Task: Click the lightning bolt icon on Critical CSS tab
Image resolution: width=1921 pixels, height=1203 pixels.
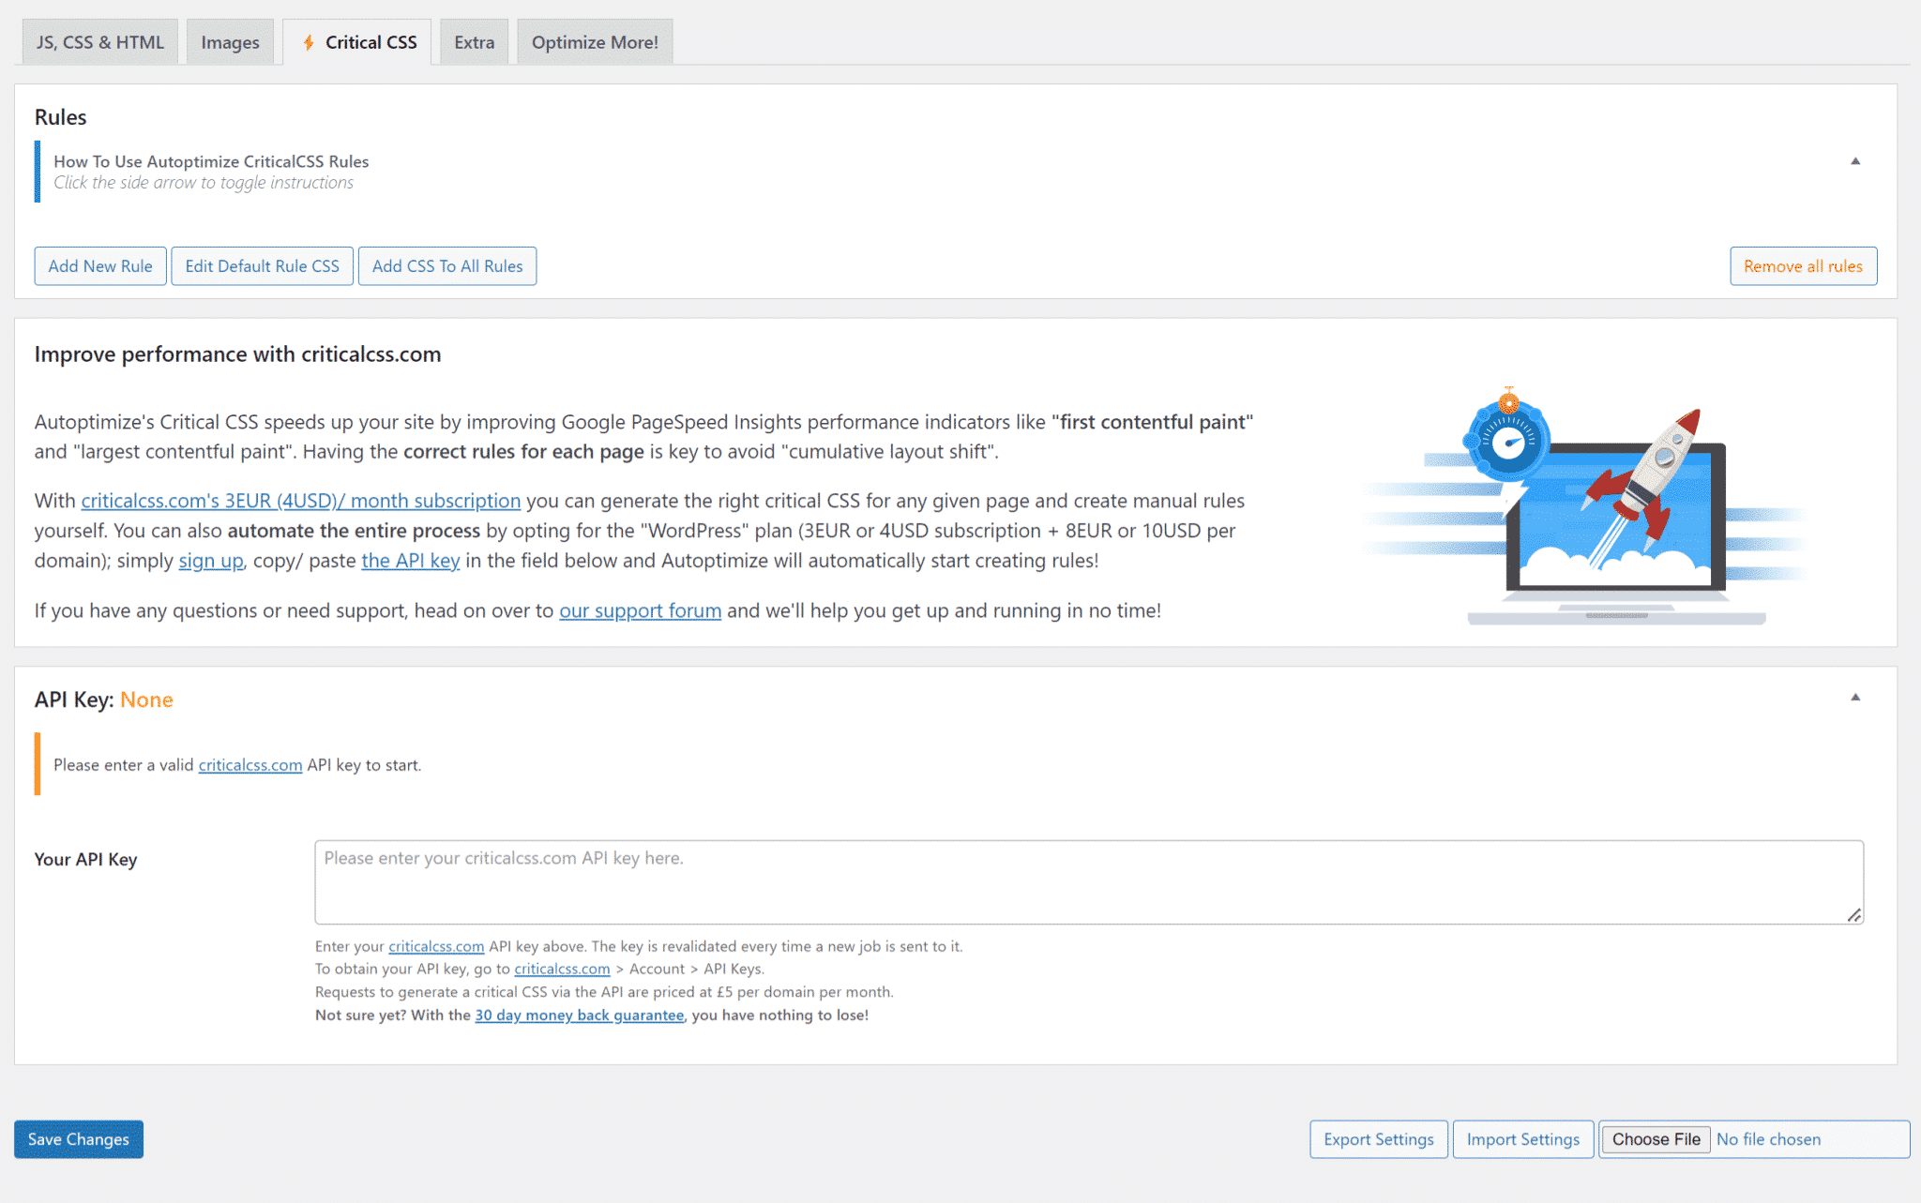Action: [x=310, y=41]
